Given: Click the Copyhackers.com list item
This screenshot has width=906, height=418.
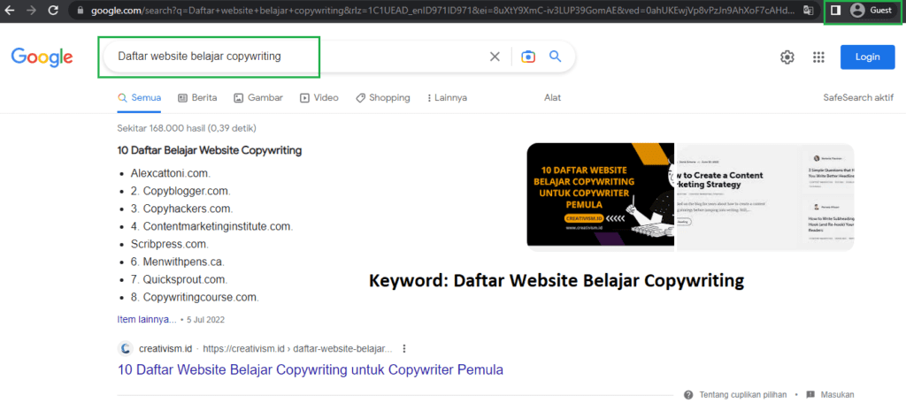Looking at the screenshot, I should 181,209.
